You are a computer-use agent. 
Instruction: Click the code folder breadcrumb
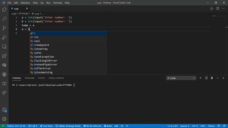click(14, 14)
